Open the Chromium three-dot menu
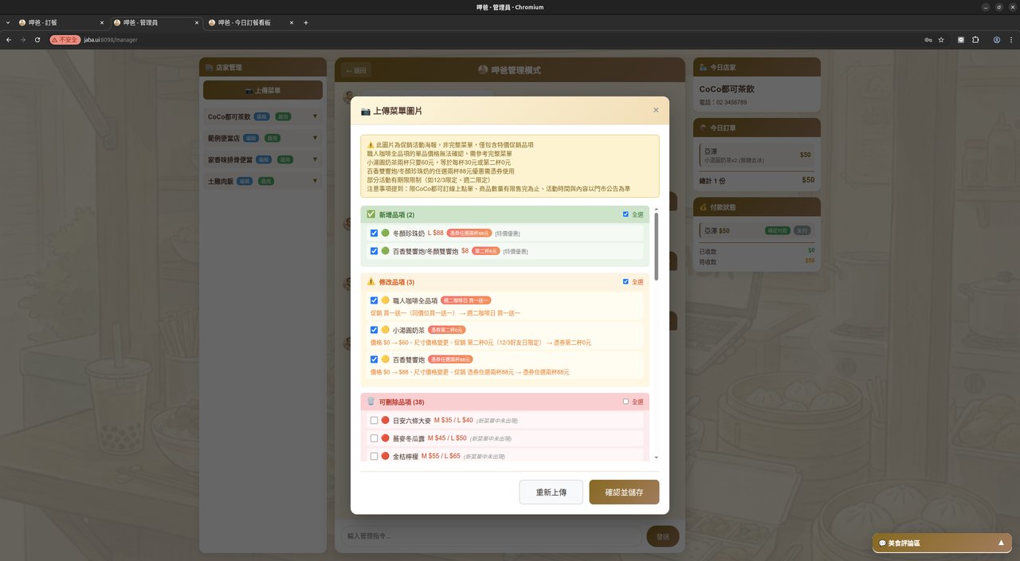This screenshot has width=1020, height=561. [1011, 39]
